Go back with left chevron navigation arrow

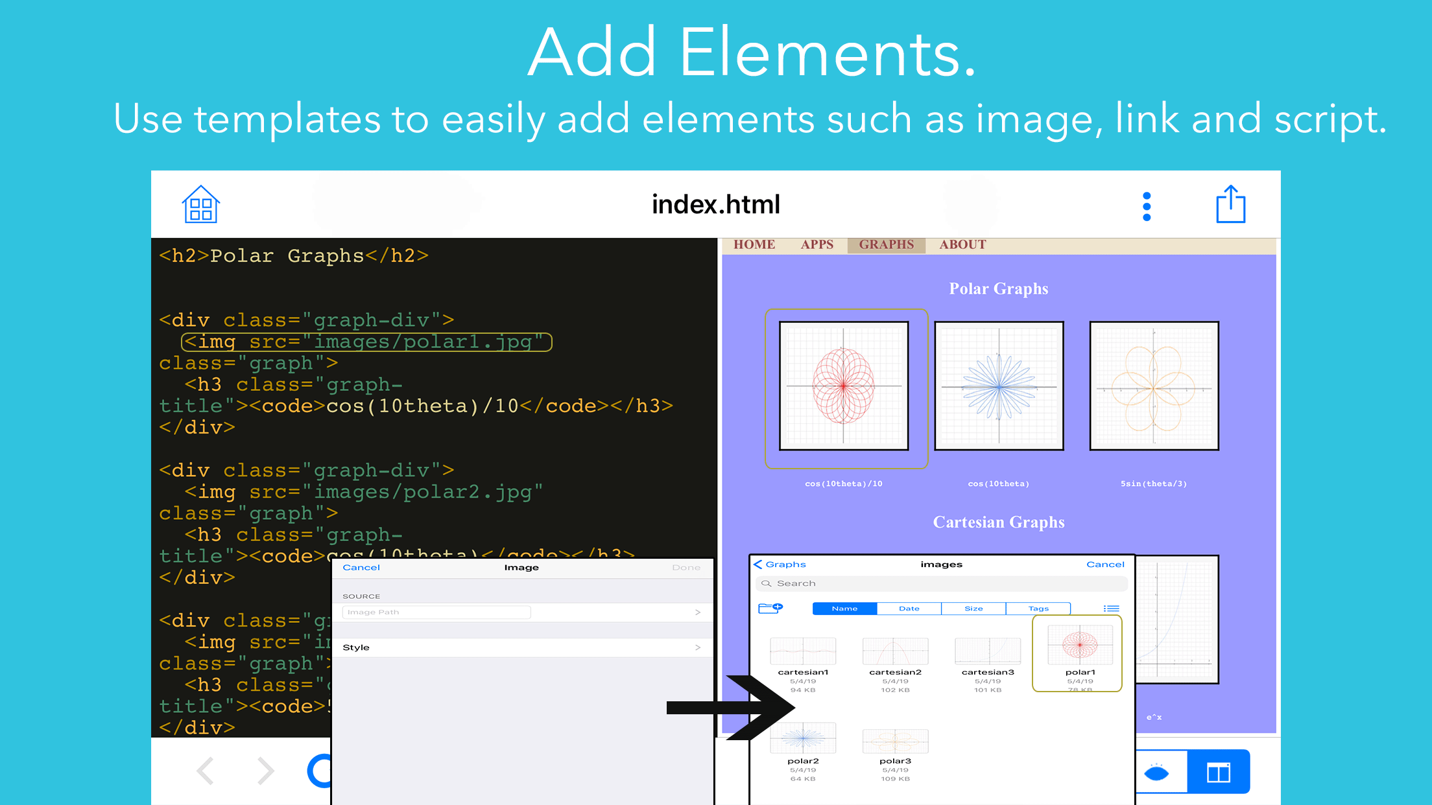(206, 771)
